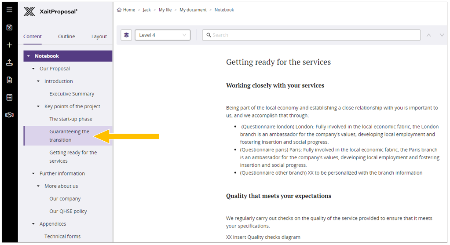The image size is (450, 245).
Task: Click the upload export icon
Action: (x=9, y=62)
